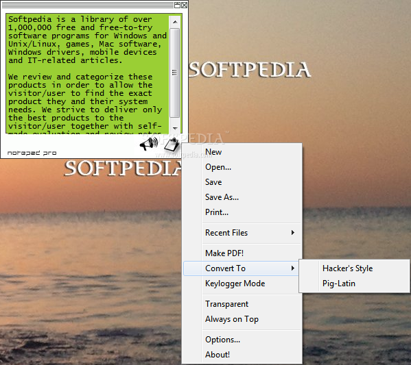Convert text to Pig-Latin
411x365 pixels.
(x=354, y=284)
